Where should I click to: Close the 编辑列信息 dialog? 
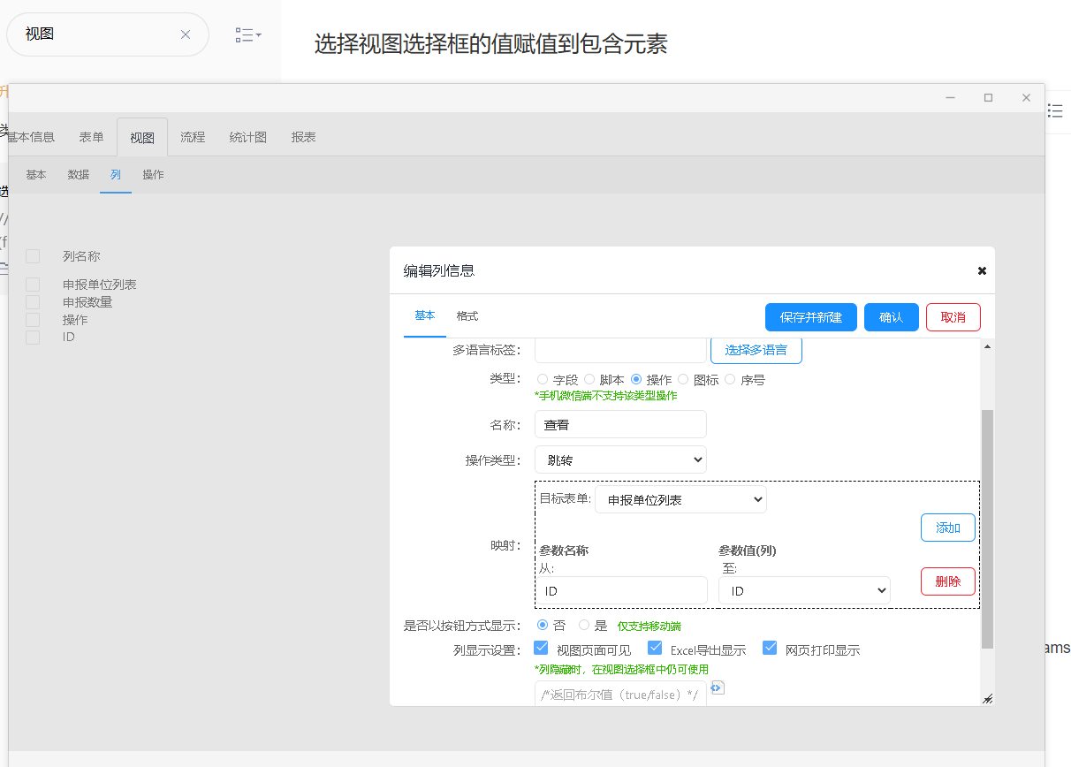pyautogui.click(x=982, y=271)
